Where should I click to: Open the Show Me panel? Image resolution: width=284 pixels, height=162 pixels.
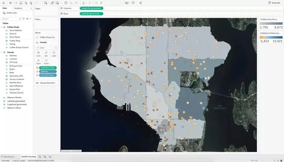point(274,3)
